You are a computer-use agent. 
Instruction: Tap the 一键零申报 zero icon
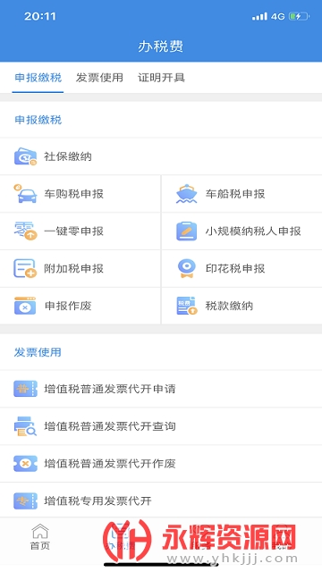point(25,231)
